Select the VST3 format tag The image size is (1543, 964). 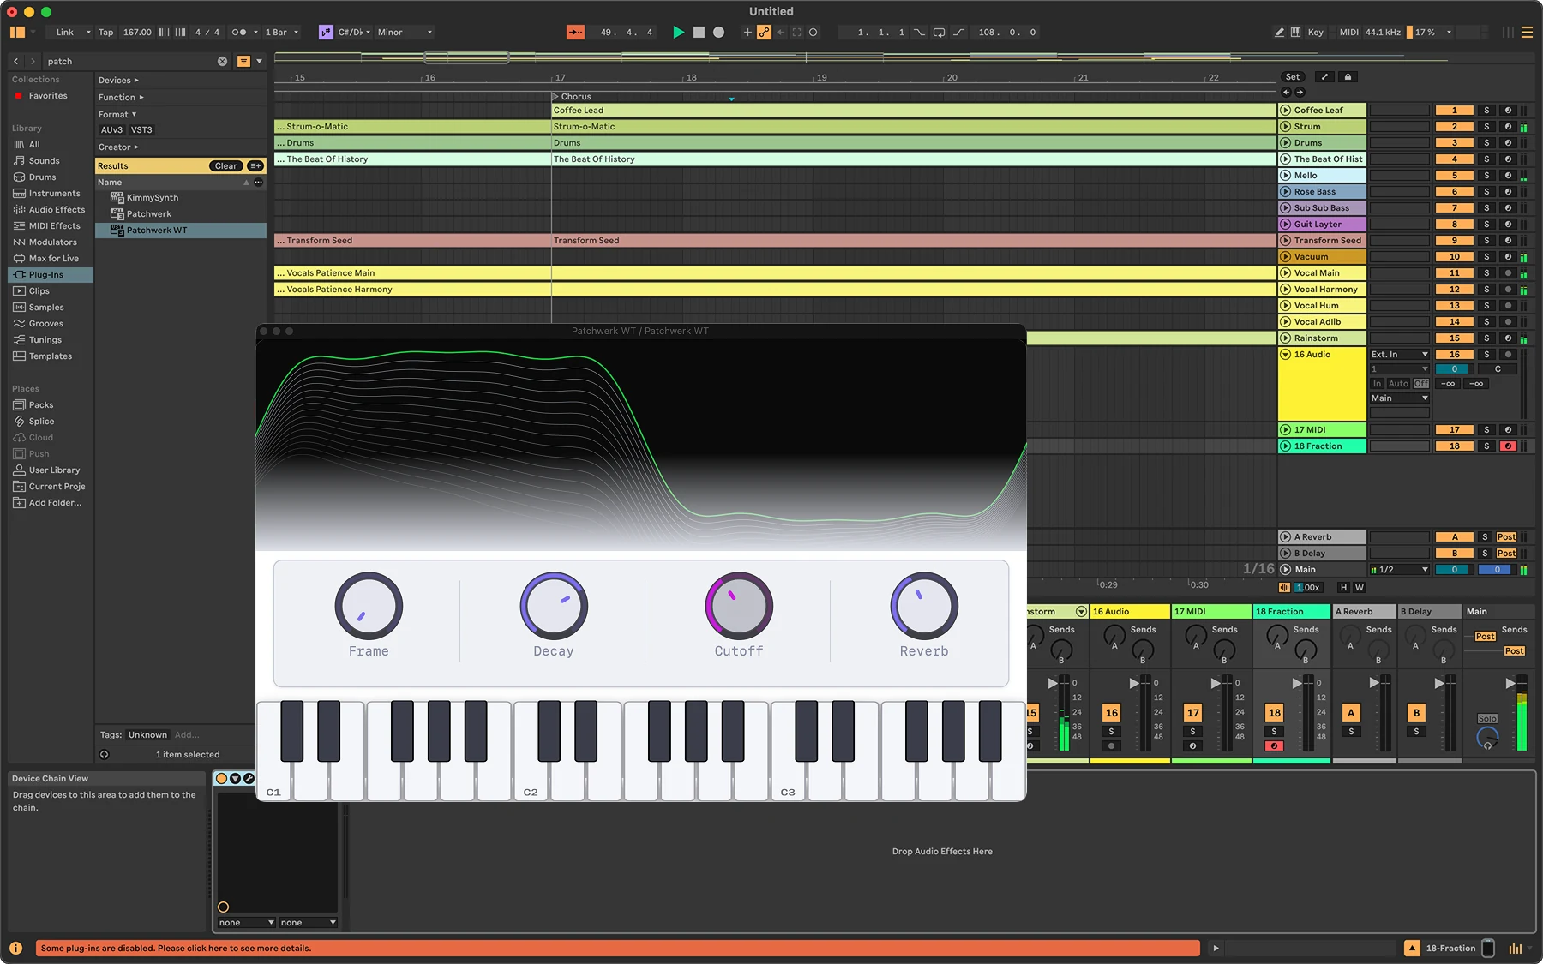point(141,130)
